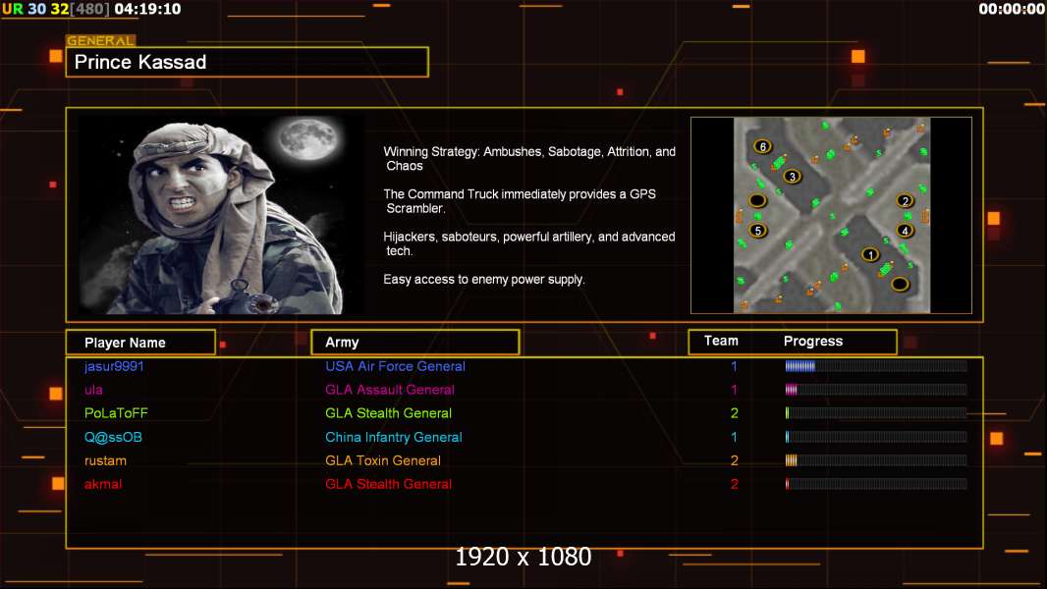Click the Prince Kassad name field
This screenshot has width=1047, height=589.
click(248, 62)
